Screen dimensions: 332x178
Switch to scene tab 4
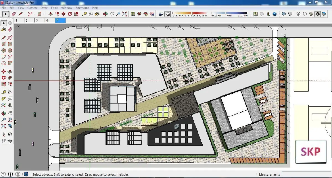tap(50, 20)
